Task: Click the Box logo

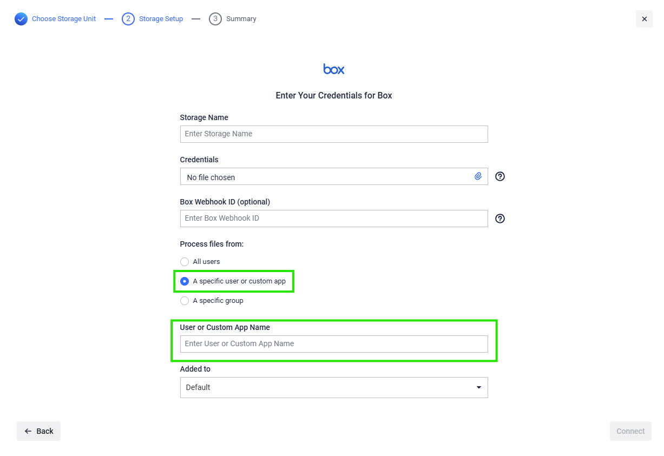Action: [x=334, y=69]
